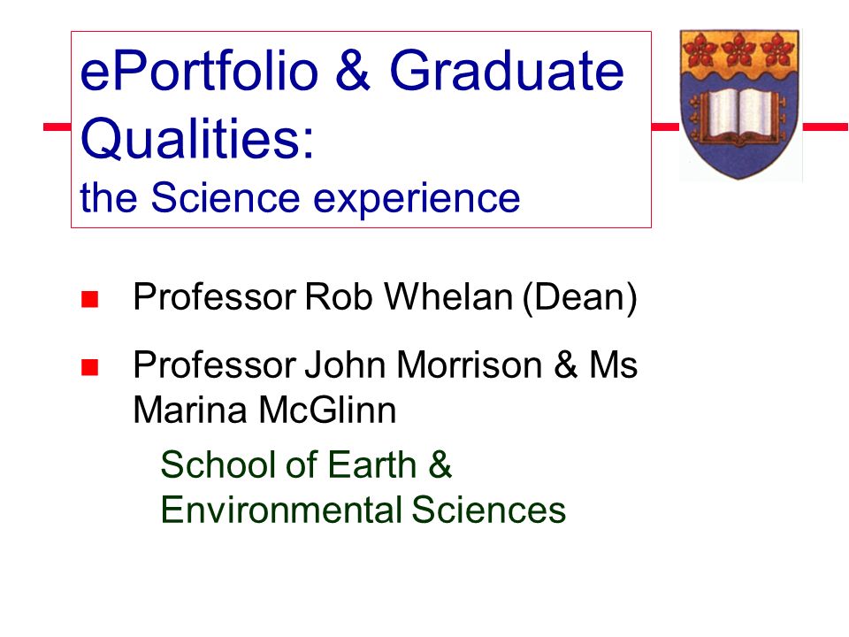Click the red line right of the crest
The image size is (849, 637).
[825, 127]
